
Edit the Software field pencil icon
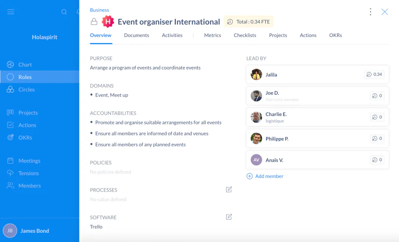click(229, 217)
